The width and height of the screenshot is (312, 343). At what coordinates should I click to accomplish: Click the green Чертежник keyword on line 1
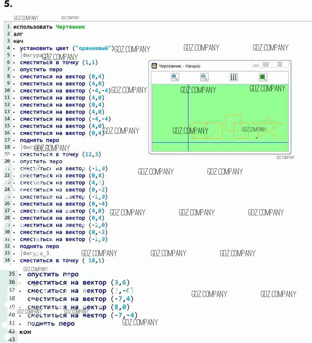coord(70,27)
